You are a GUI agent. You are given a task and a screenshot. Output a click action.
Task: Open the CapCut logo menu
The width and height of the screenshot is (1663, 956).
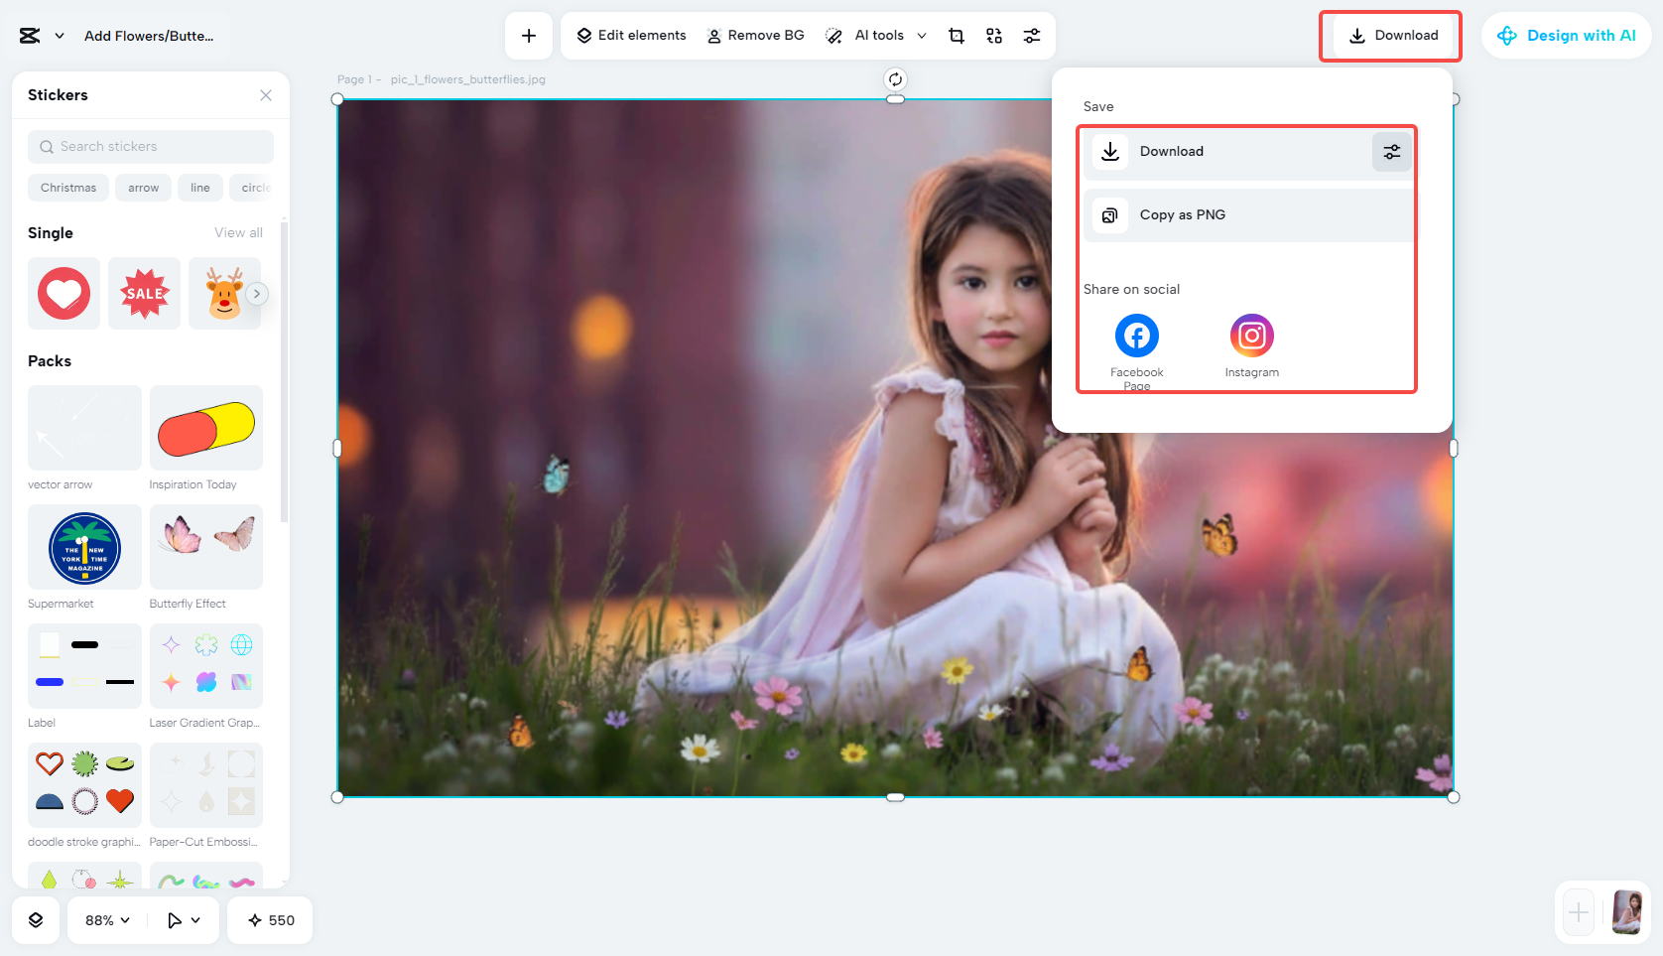point(30,36)
